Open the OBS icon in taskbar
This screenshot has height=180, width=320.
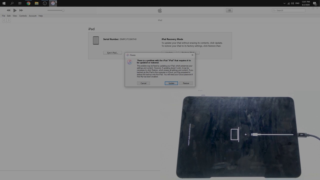tap(45, 3)
